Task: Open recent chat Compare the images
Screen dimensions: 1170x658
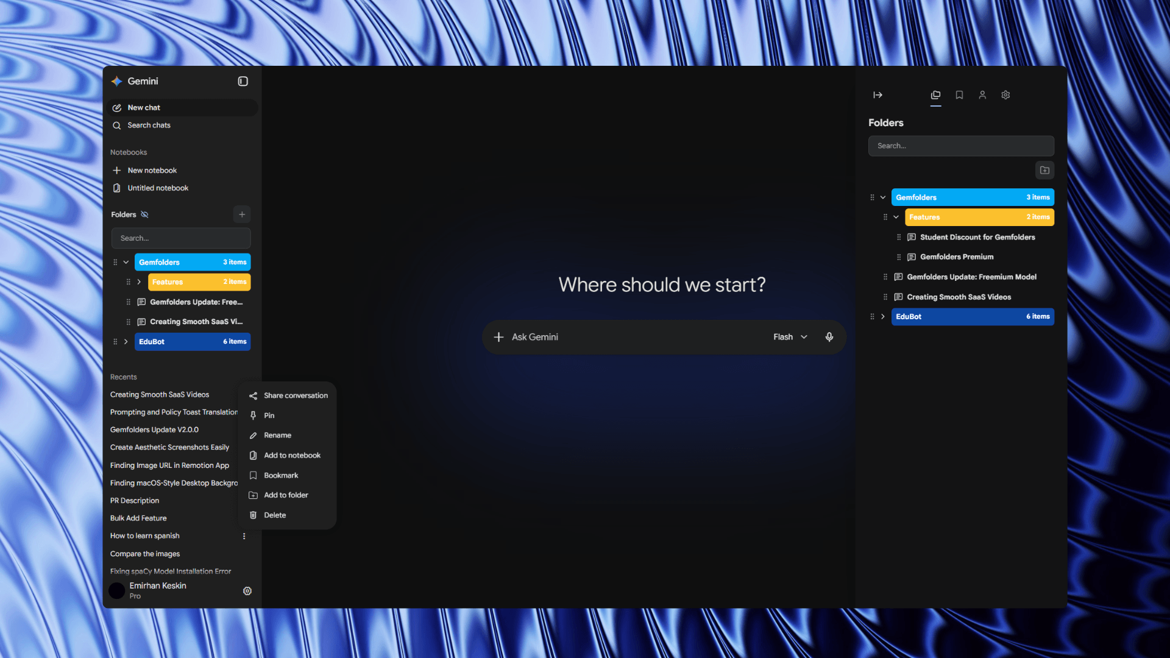Action: click(x=145, y=554)
